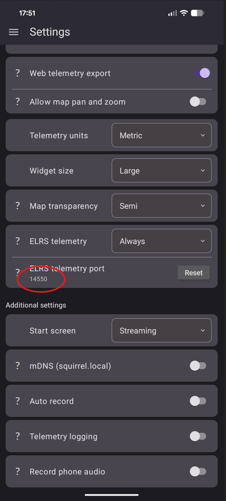226x501 pixels.
Task: Click the help icon next to Auto record
Action: (17, 401)
